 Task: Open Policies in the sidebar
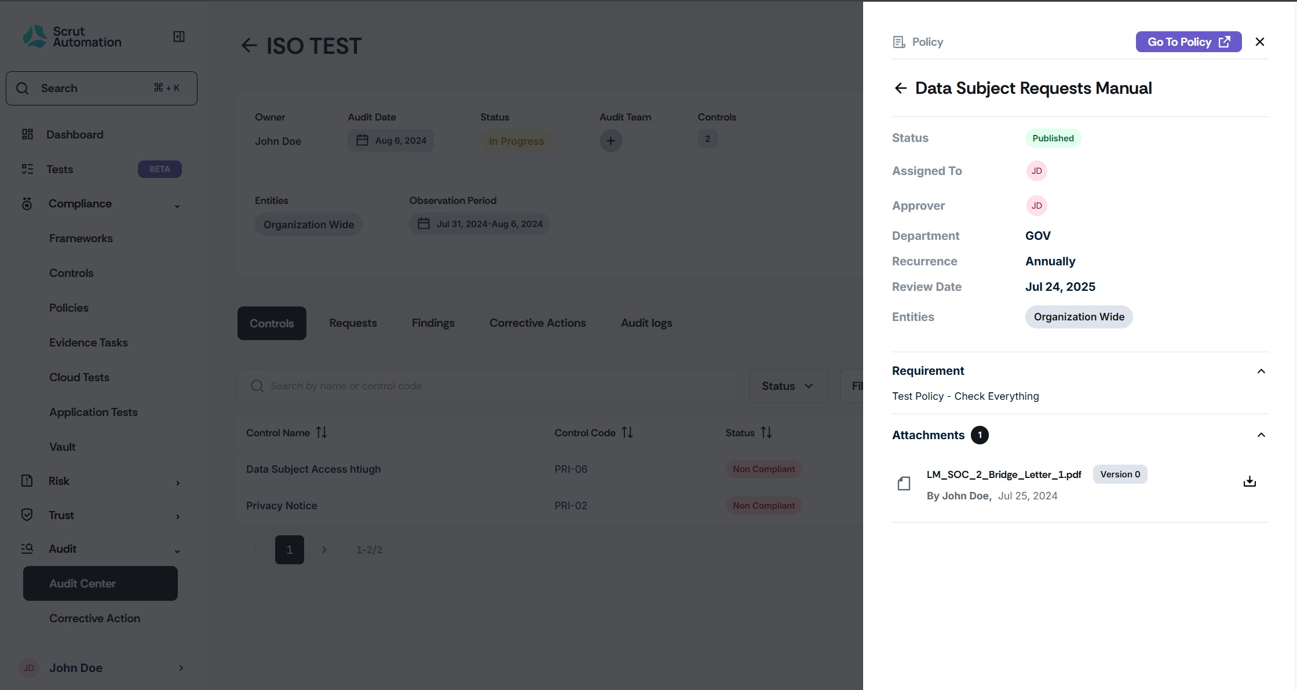(x=69, y=308)
